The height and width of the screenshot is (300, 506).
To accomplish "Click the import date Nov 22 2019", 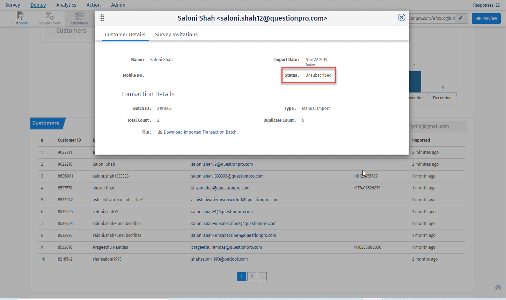I will tap(316, 59).
